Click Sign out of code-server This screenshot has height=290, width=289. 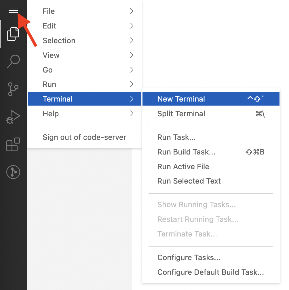point(84,137)
